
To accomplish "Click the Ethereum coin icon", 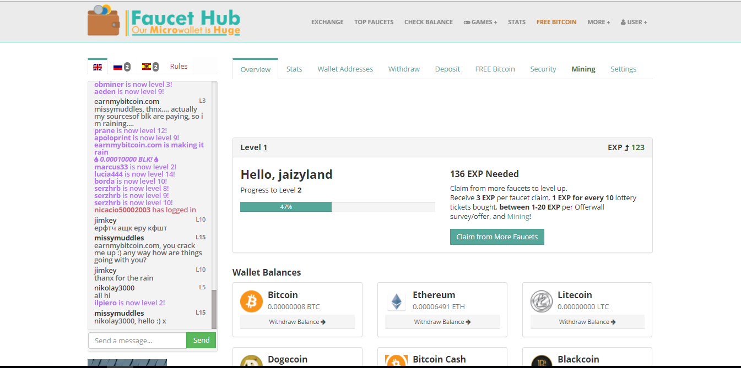I will coord(396,301).
